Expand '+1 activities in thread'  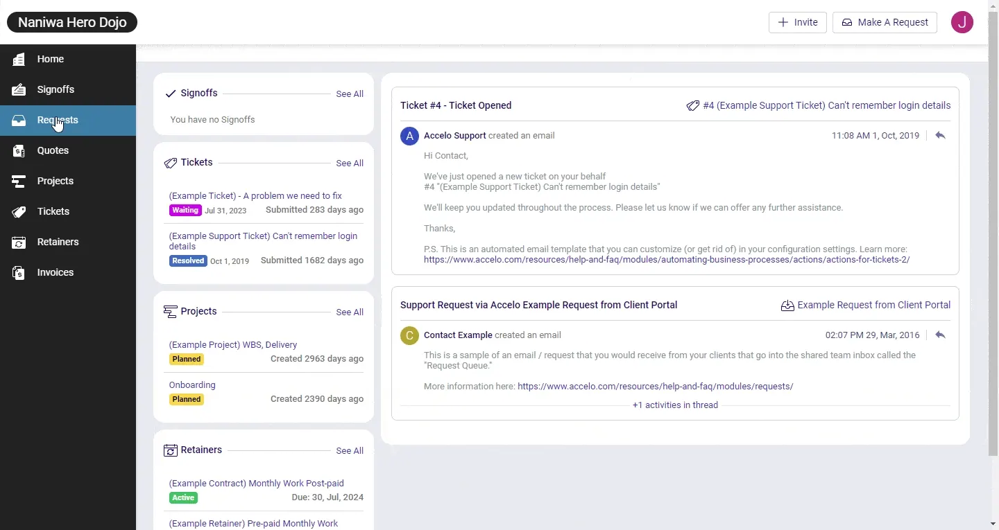click(x=675, y=405)
